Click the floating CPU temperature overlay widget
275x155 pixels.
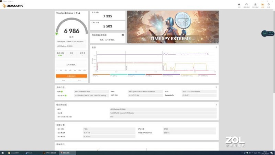click(268, 33)
